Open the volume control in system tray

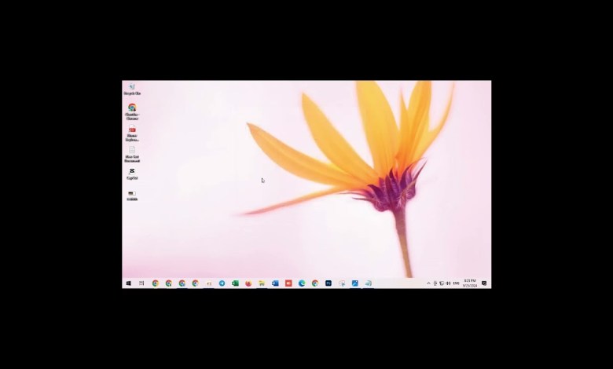point(449,283)
